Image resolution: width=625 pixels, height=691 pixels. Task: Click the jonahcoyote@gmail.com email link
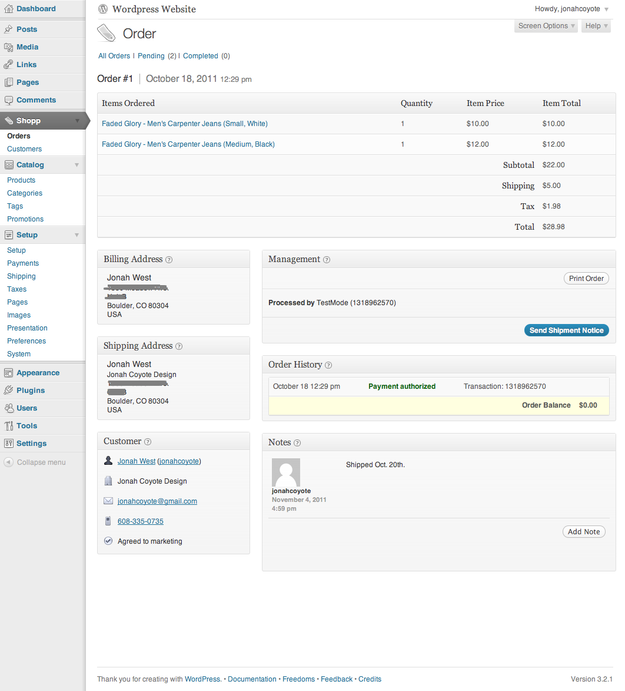157,501
